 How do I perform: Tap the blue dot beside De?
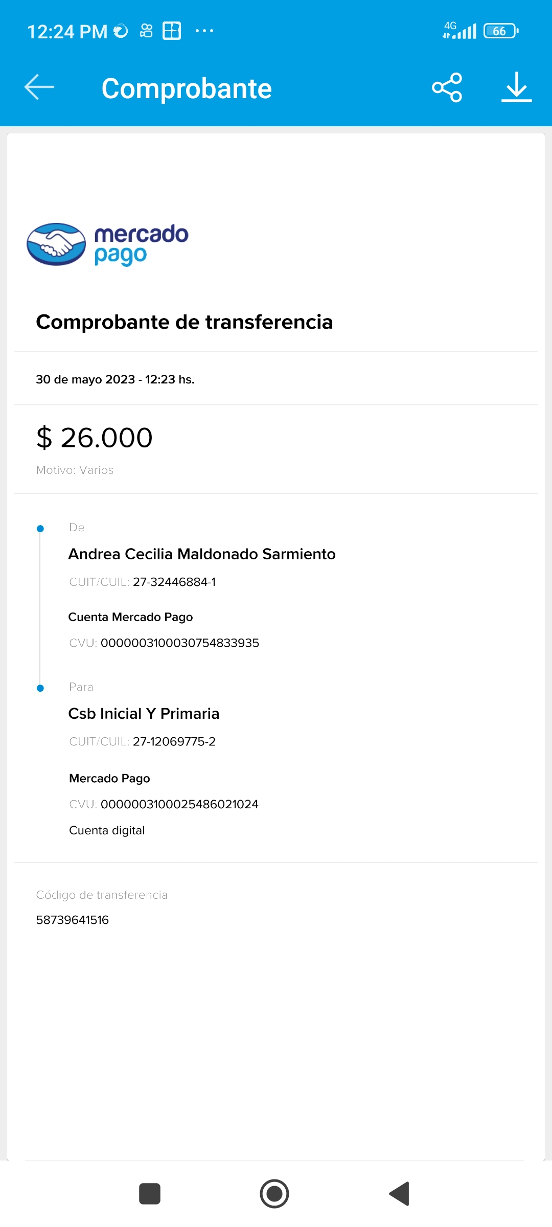click(x=40, y=529)
